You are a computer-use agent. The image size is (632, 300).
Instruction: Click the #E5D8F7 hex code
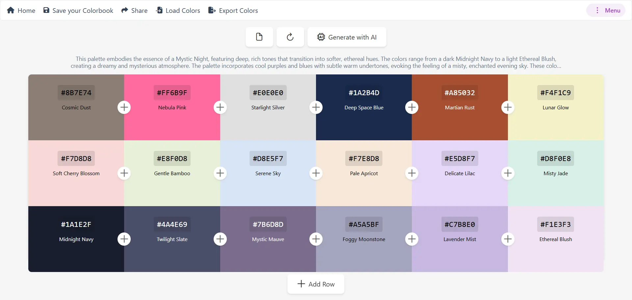[x=460, y=159]
